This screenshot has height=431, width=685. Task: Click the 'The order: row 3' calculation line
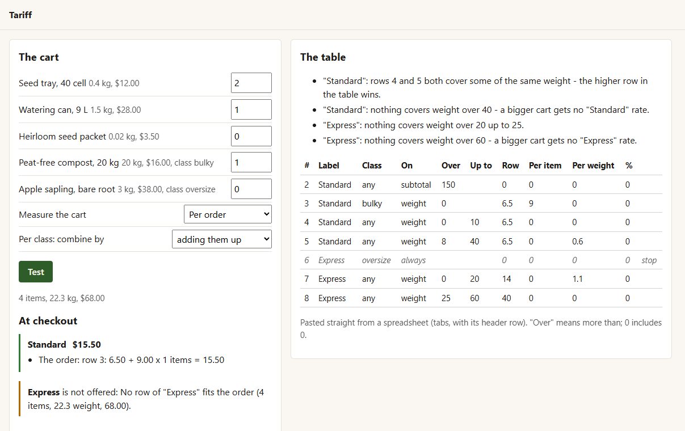[131, 360]
